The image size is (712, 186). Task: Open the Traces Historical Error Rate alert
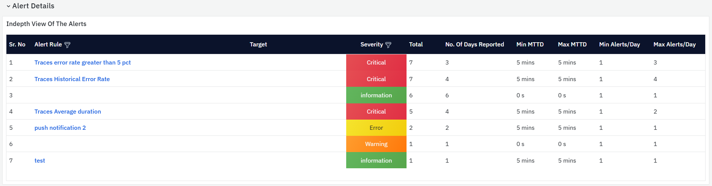72,79
